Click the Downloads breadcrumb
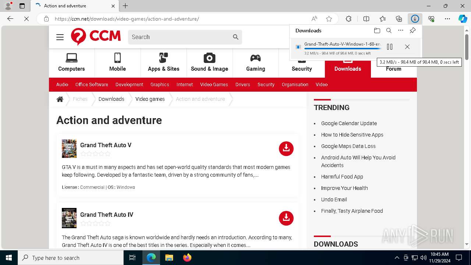This screenshot has width=471, height=265. [111, 99]
